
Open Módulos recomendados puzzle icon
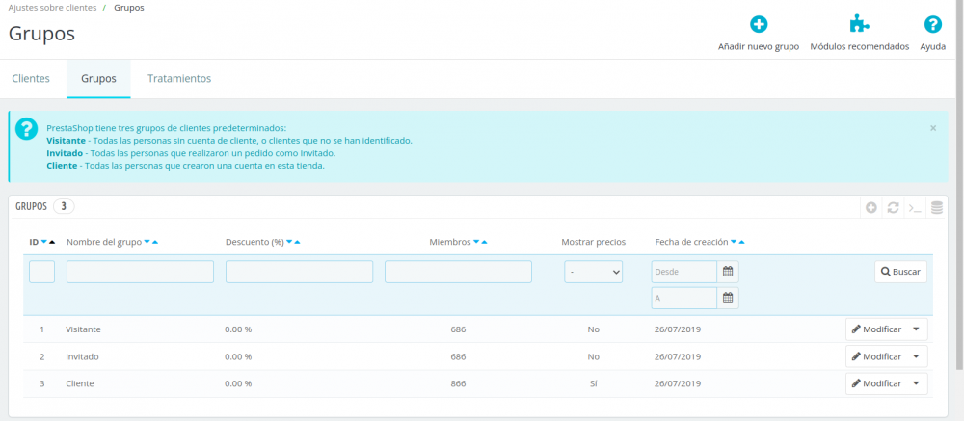pos(859,25)
